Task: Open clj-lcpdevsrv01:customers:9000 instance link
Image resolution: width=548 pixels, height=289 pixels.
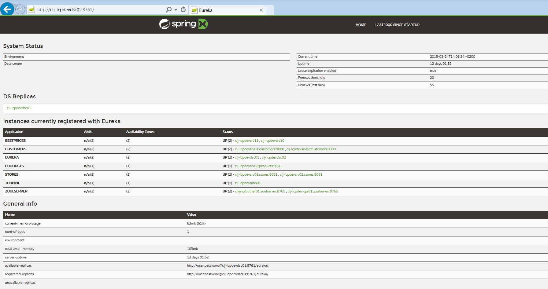Action: (x=259, y=149)
